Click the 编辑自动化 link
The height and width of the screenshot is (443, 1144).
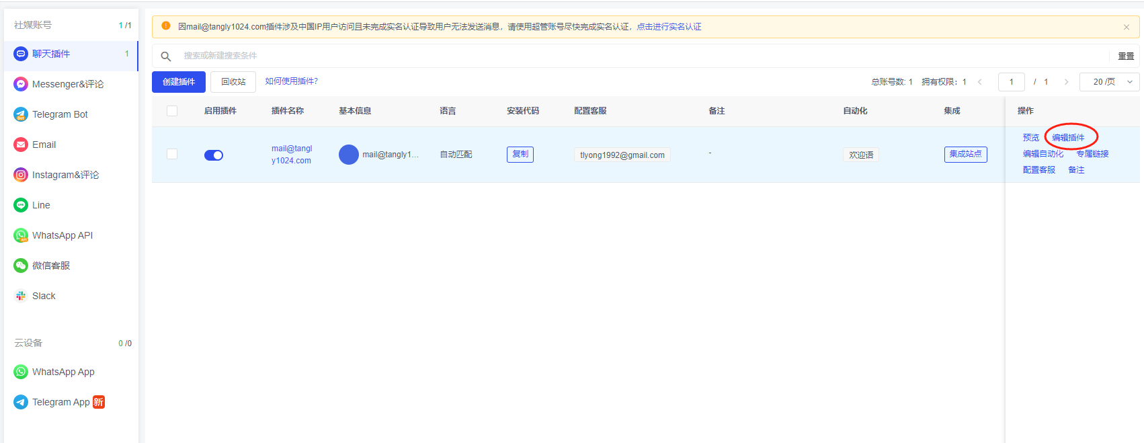1043,154
